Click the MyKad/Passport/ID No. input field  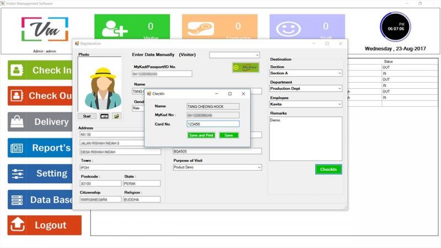[x=162, y=74]
